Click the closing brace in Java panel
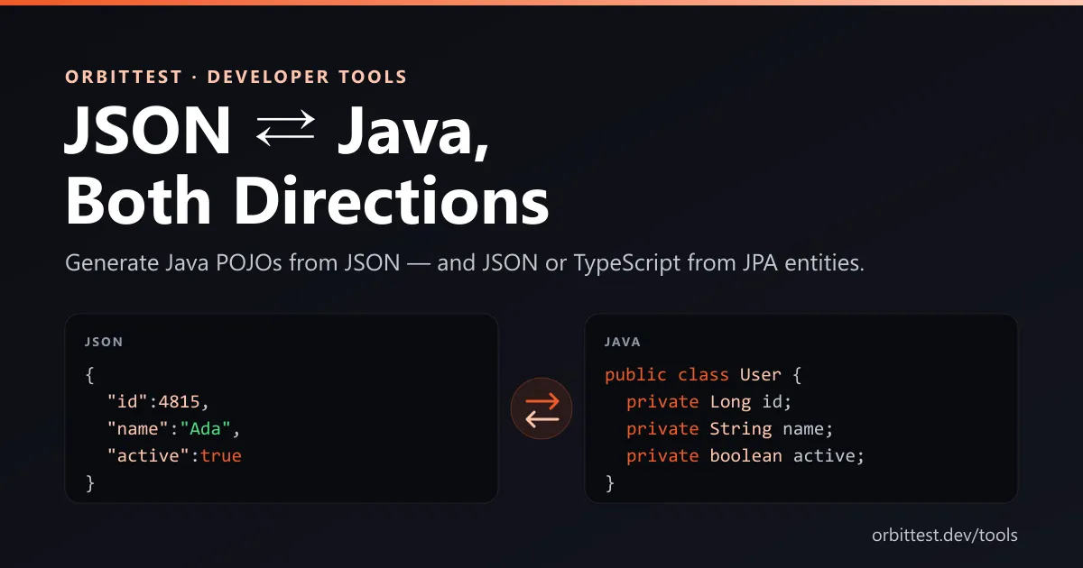This screenshot has height=568, width=1083. point(609,483)
